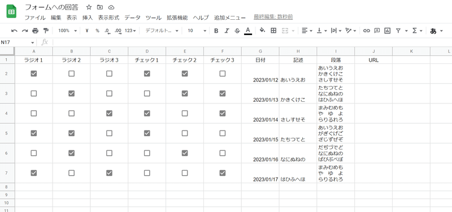The width and height of the screenshot is (452, 212).
Task: Select column G header
Action: pyautogui.click(x=260, y=51)
